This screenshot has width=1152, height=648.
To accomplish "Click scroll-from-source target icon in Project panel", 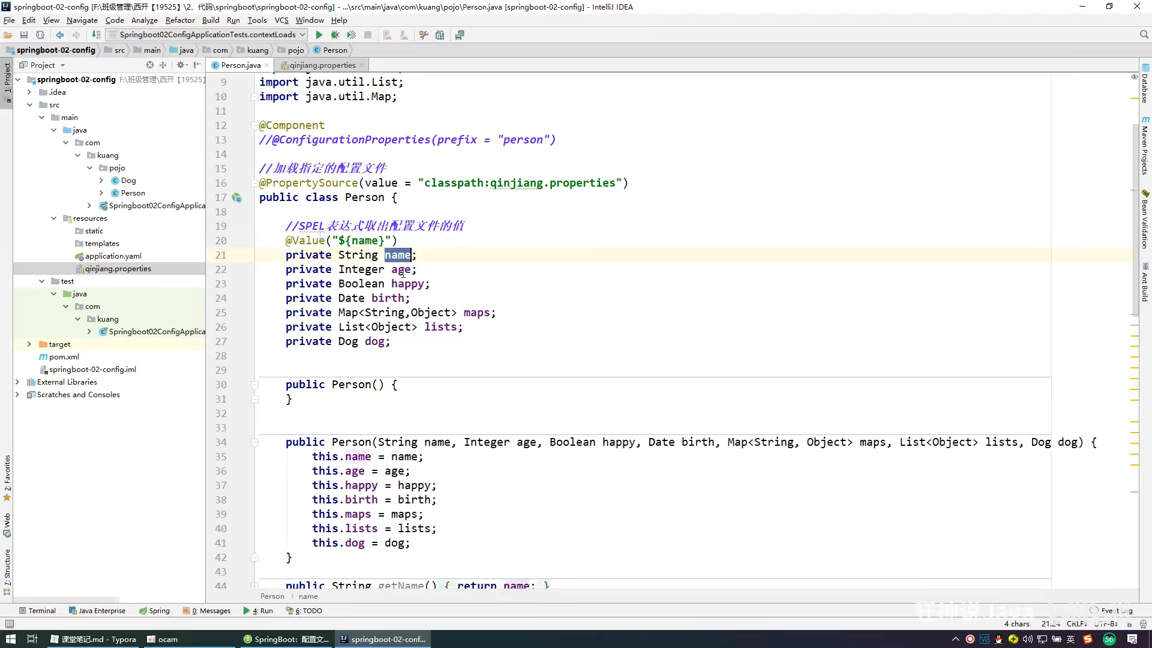I will [x=149, y=65].
